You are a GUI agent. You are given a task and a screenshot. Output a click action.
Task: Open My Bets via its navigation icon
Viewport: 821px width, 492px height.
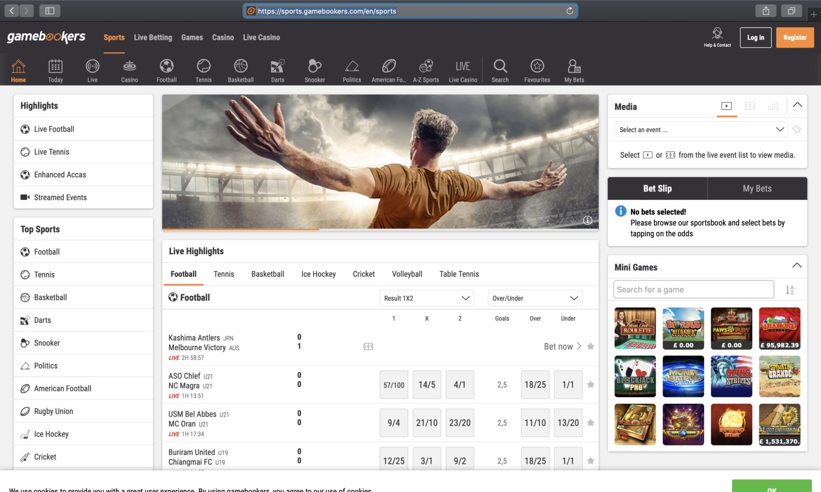[574, 70]
